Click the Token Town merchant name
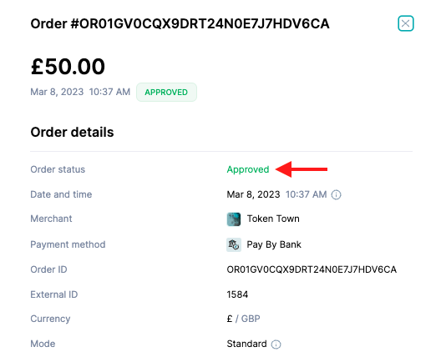 click(x=273, y=219)
